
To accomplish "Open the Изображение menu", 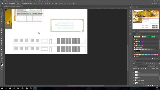I will tap(18, 1).
